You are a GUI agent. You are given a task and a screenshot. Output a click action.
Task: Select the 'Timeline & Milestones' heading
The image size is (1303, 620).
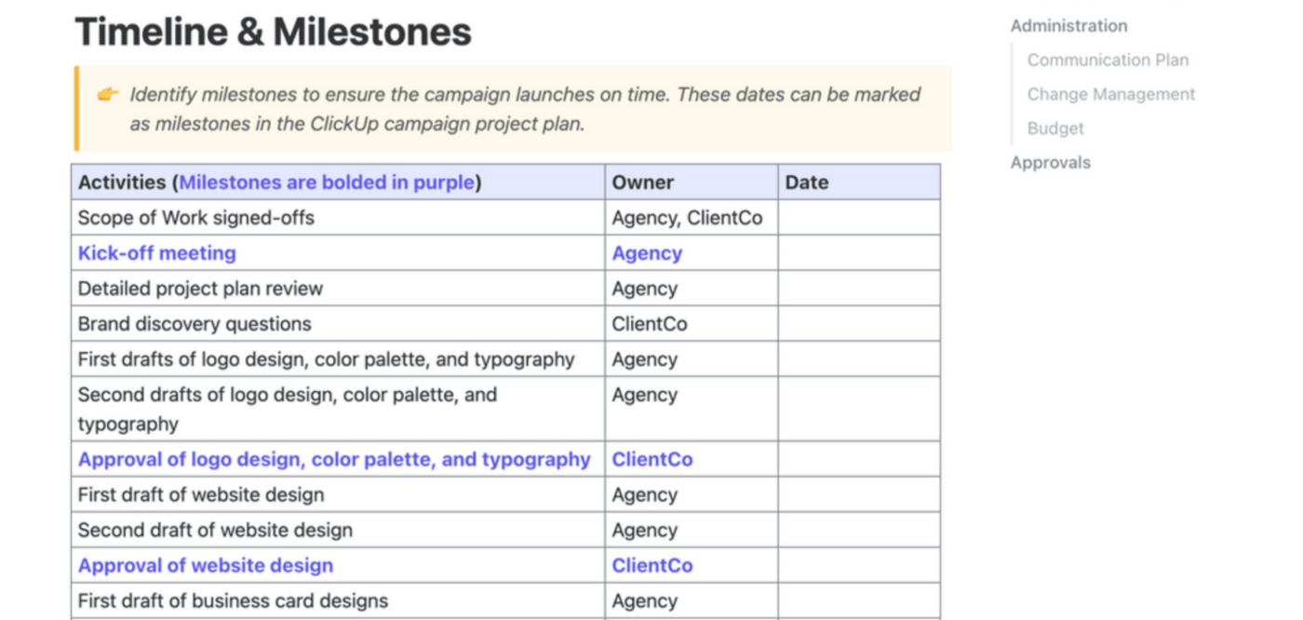273,32
